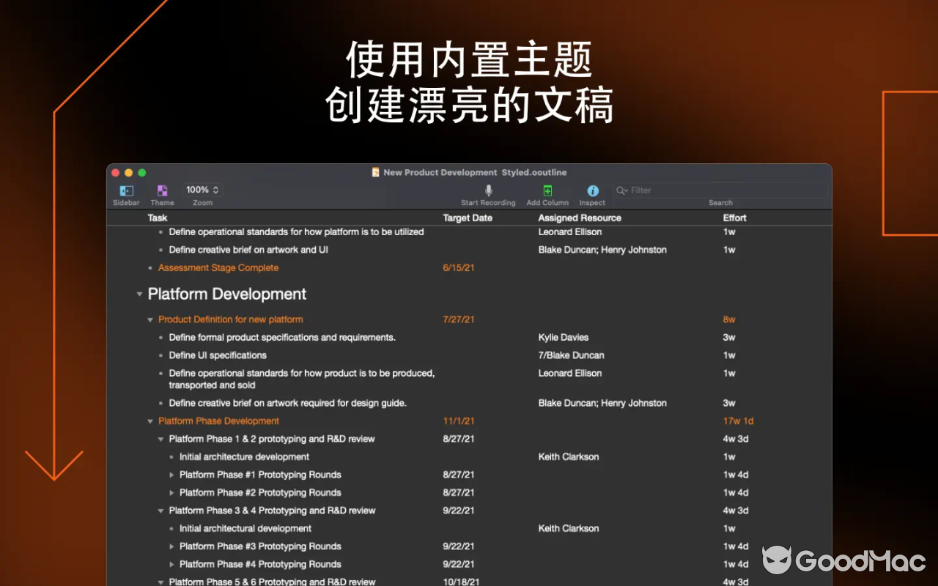This screenshot has width=938, height=586.
Task: Add a new column to the outline
Action: (547, 190)
